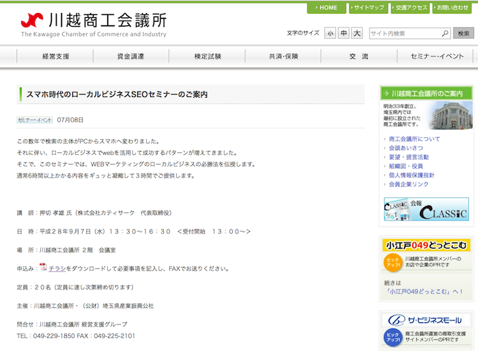Click the 会報 CLASSIC banner

[426, 209]
